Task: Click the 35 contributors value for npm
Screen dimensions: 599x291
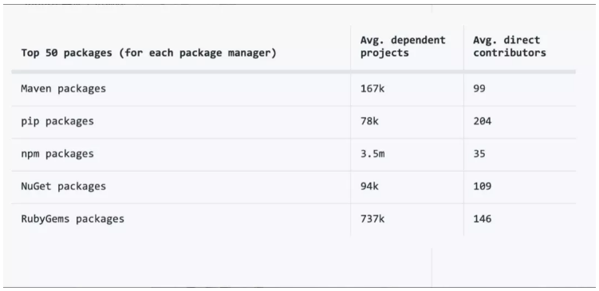Action: click(x=479, y=154)
